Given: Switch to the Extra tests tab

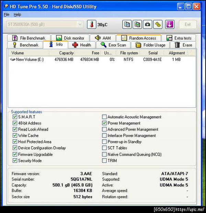Looking at the screenshot, I should 179,38.
